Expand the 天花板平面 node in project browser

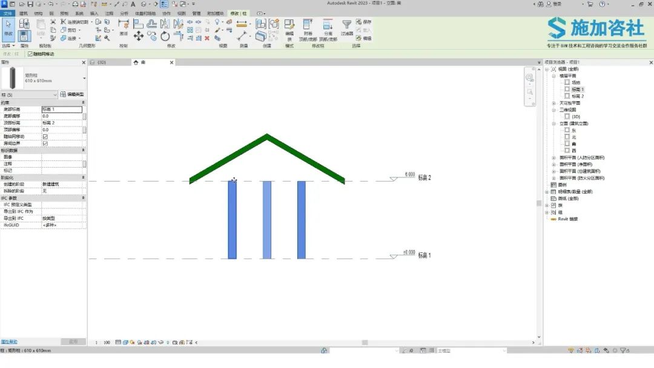pos(554,103)
